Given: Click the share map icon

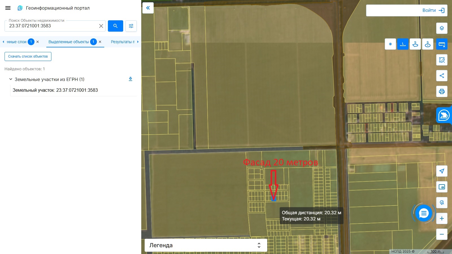Looking at the screenshot, I should 442,76.
